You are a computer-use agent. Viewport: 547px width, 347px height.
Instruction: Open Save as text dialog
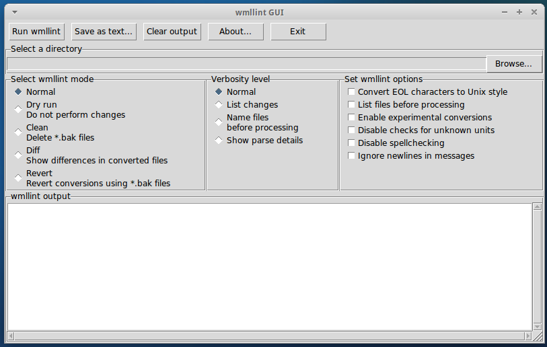[x=104, y=32]
